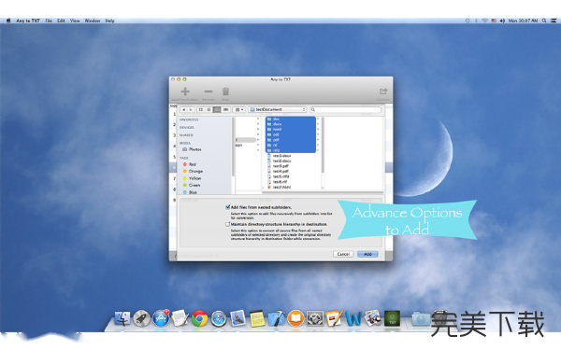Image resolution: width=561 pixels, height=350 pixels.
Task: Switch file browser to column view
Action: [217, 109]
